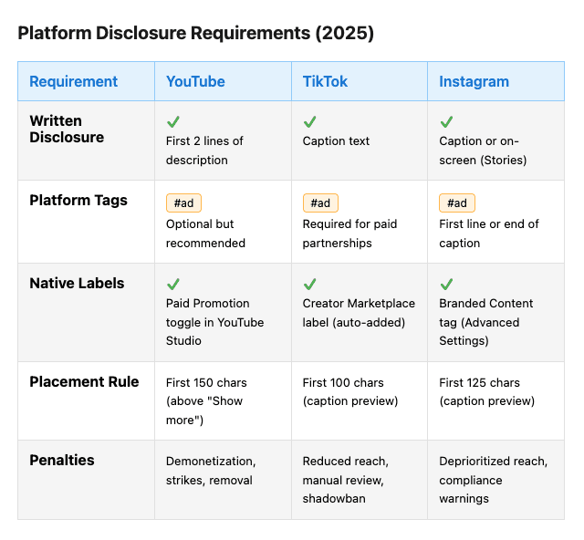Screen dimensions: 584x540
Task: Select the Platform Tags row label
Action: [x=78, y=201]
